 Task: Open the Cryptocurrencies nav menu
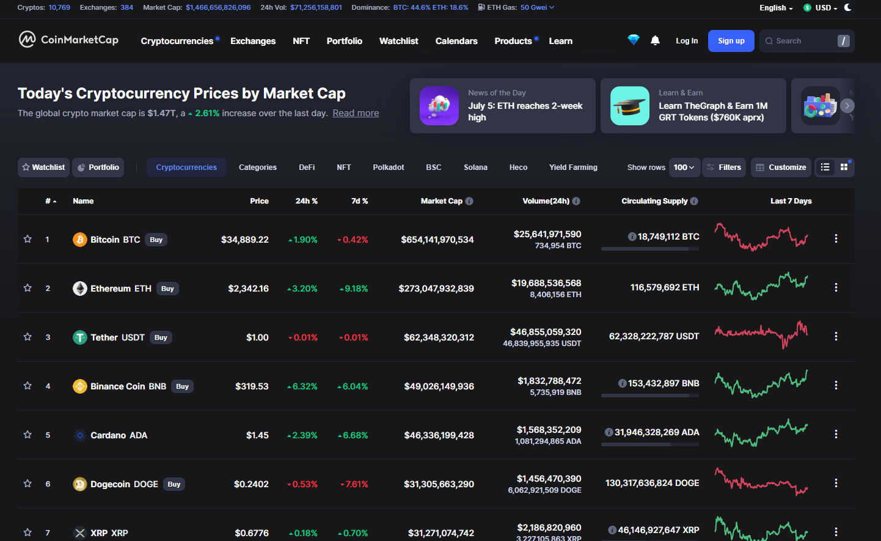(x=177, y=41)
